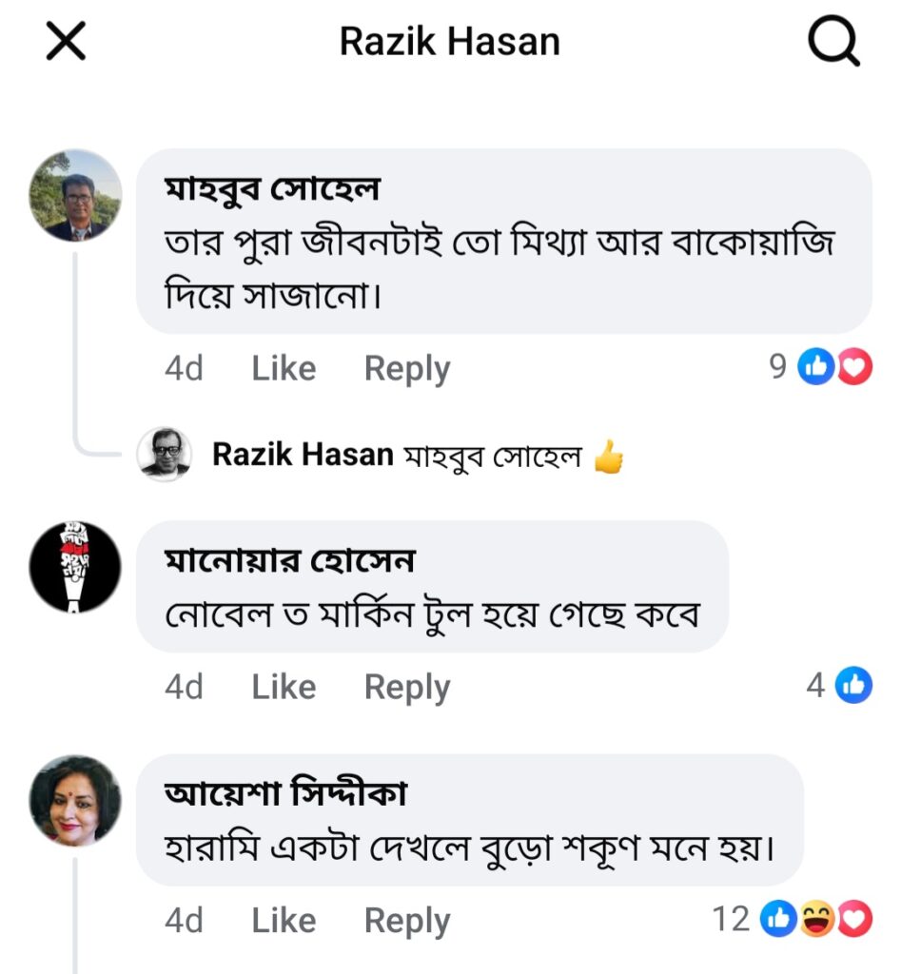This screenshot has width=901, height=974.
Task: Open মাহবুব সোহেল's profile name
Action: 273,188
